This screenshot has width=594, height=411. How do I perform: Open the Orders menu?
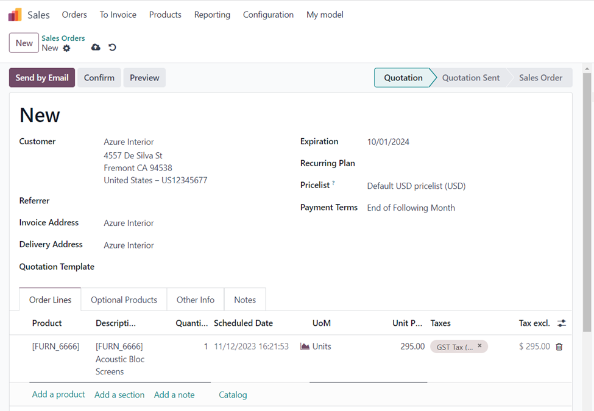click(74, 15)
